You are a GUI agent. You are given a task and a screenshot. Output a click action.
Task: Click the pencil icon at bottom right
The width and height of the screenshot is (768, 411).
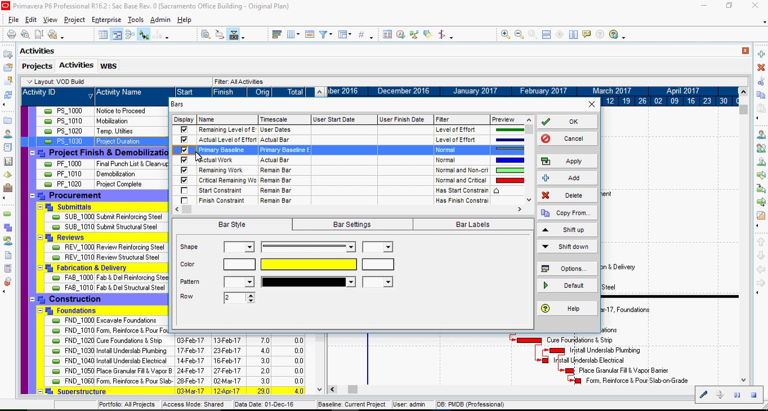coord(703,395)
